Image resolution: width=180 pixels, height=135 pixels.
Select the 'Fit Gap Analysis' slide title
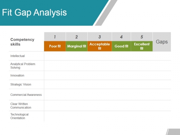34,13
